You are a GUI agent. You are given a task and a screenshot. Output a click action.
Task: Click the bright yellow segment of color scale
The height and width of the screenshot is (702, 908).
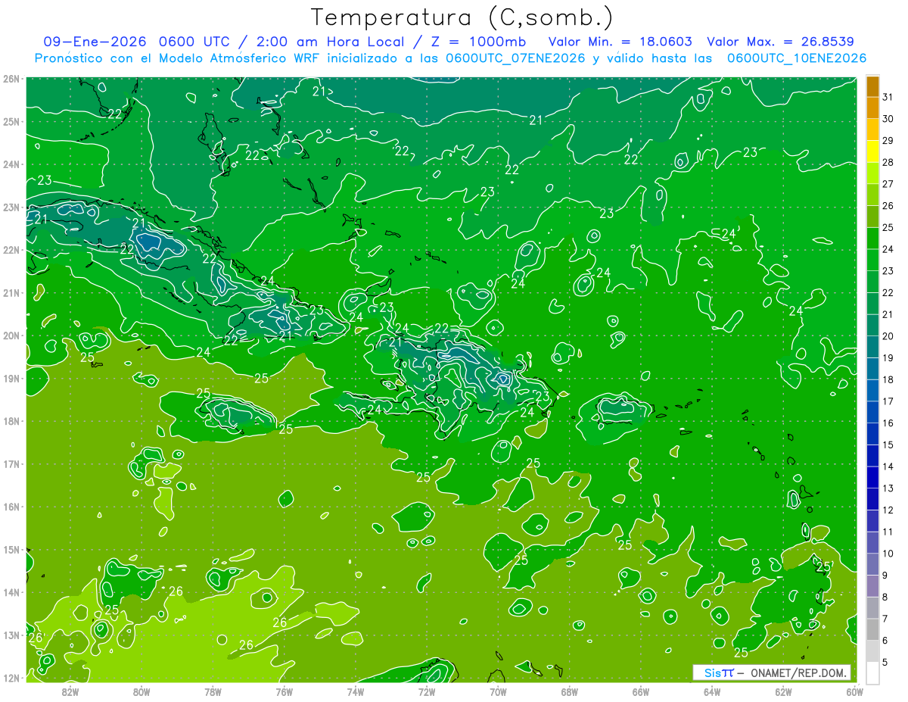pos(872,152)
